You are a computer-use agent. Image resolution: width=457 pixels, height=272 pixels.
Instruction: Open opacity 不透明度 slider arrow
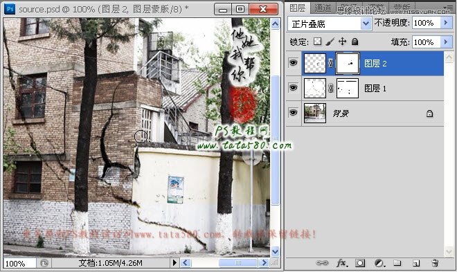coord(446,23)
